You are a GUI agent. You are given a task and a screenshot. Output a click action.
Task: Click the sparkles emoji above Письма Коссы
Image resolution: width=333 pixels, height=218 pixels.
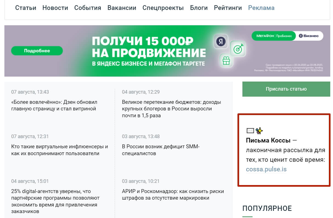[x=259, y=131]
